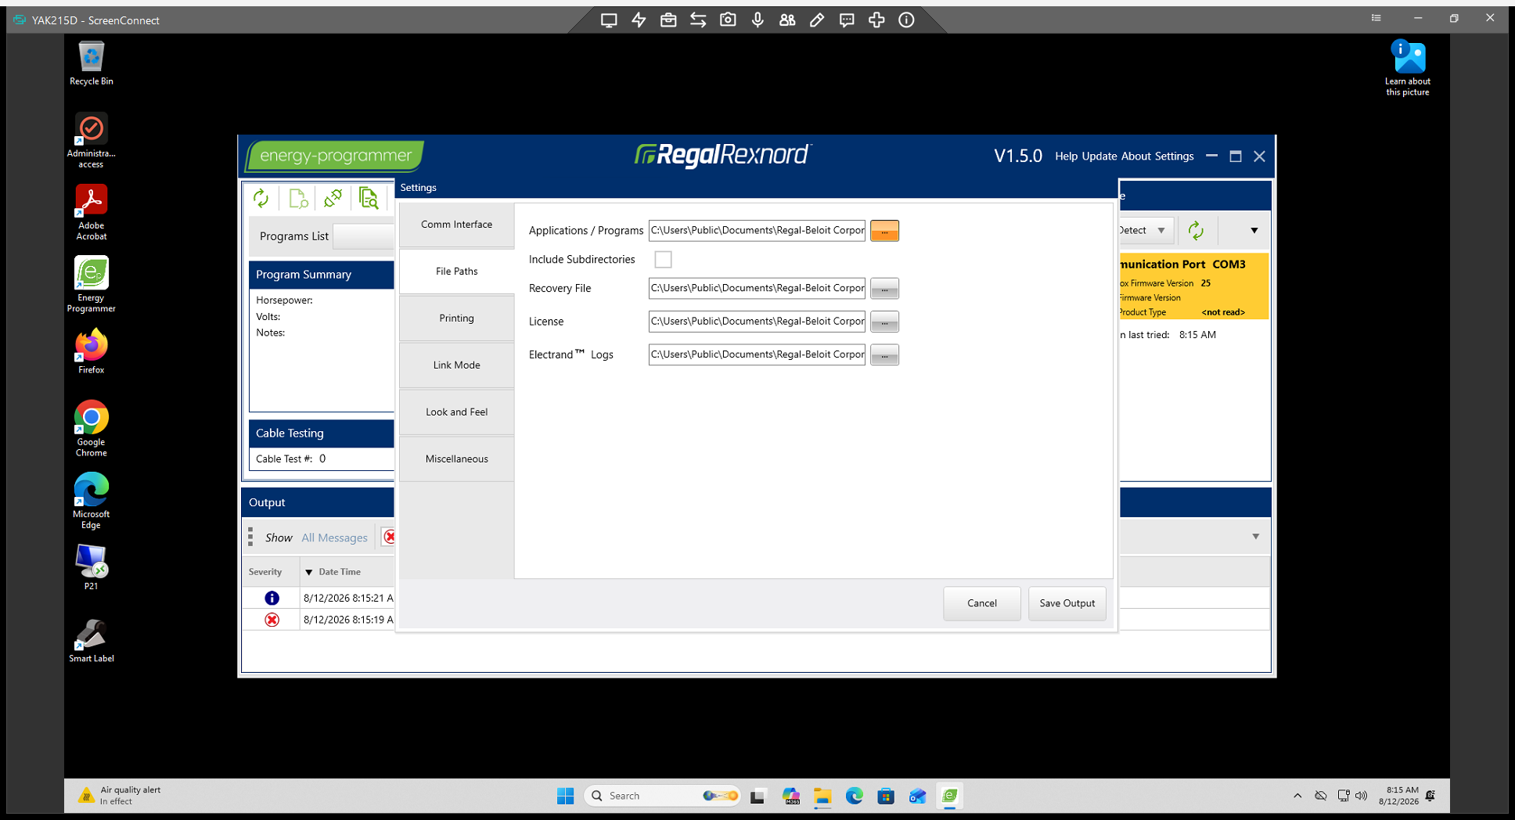Select Look and Feel settings tab
Screen dimensions: 1515x820
point(456,412)
